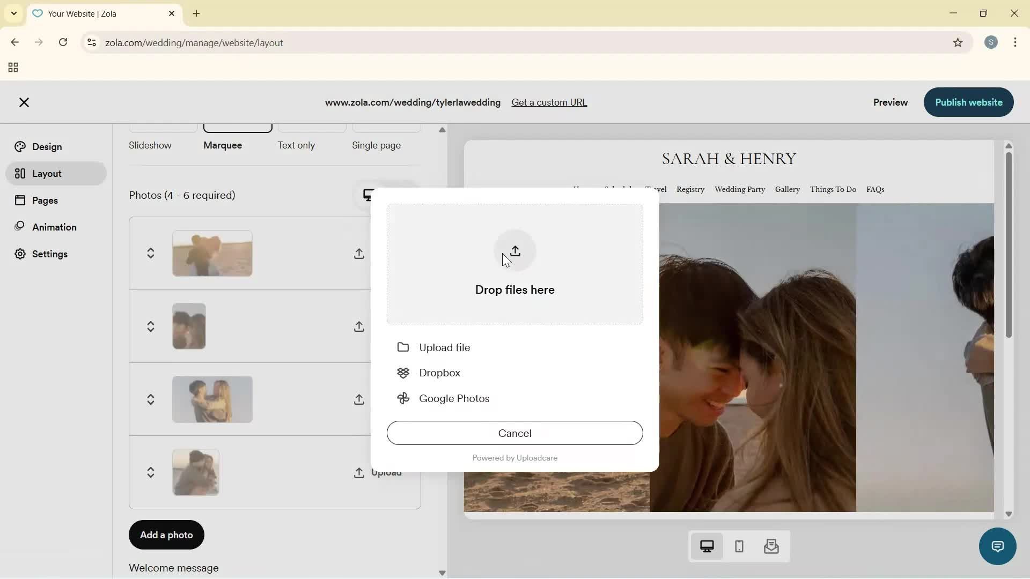The height and width of the screenshot is (579, 1030).
Task: Click the Publish website button
Action: click(968, 102)
